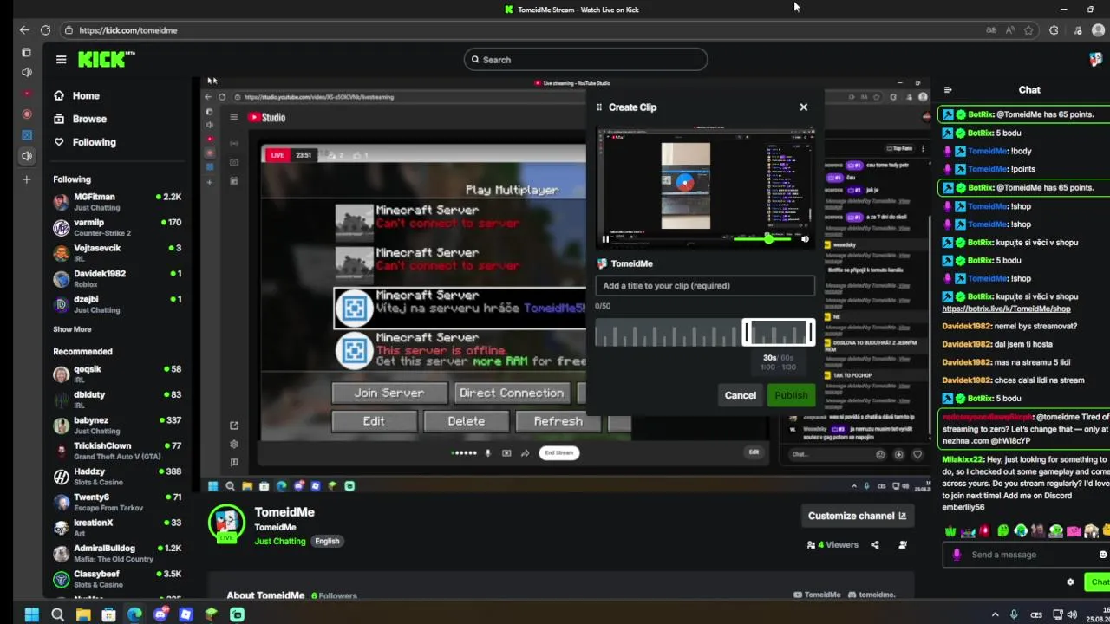Go to Home in Kick sidebar
Screen dimensions: 1110x624
76,96
